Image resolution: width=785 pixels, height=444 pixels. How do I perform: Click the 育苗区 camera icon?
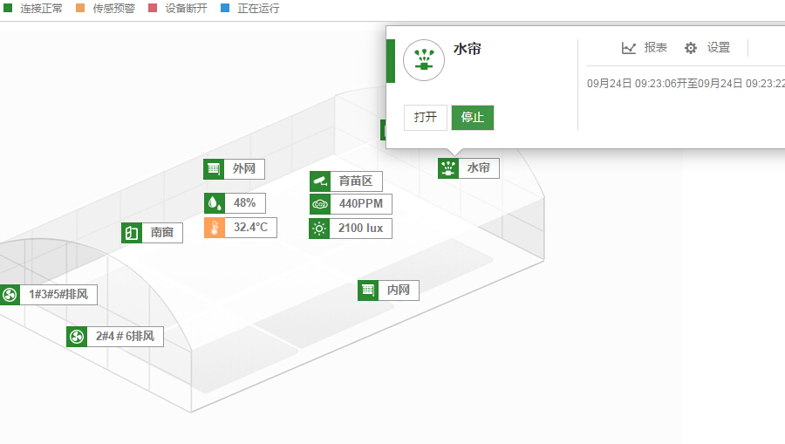(x=319, y=181)
